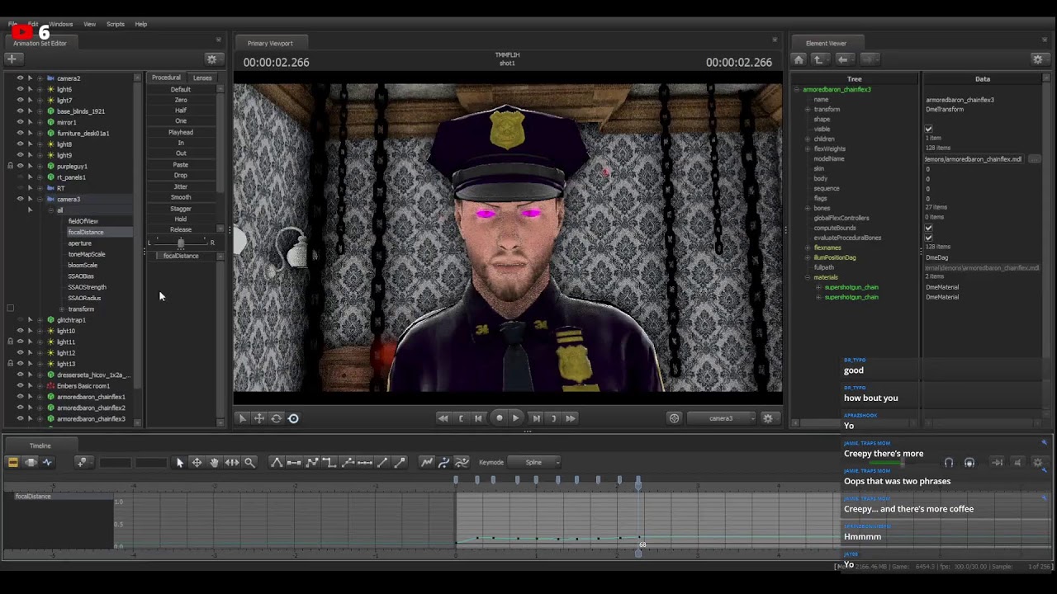Switch to graph editor mode in timeline
Image resolution: width=1057 pixels, height=594 pixels.
(47, 463)
